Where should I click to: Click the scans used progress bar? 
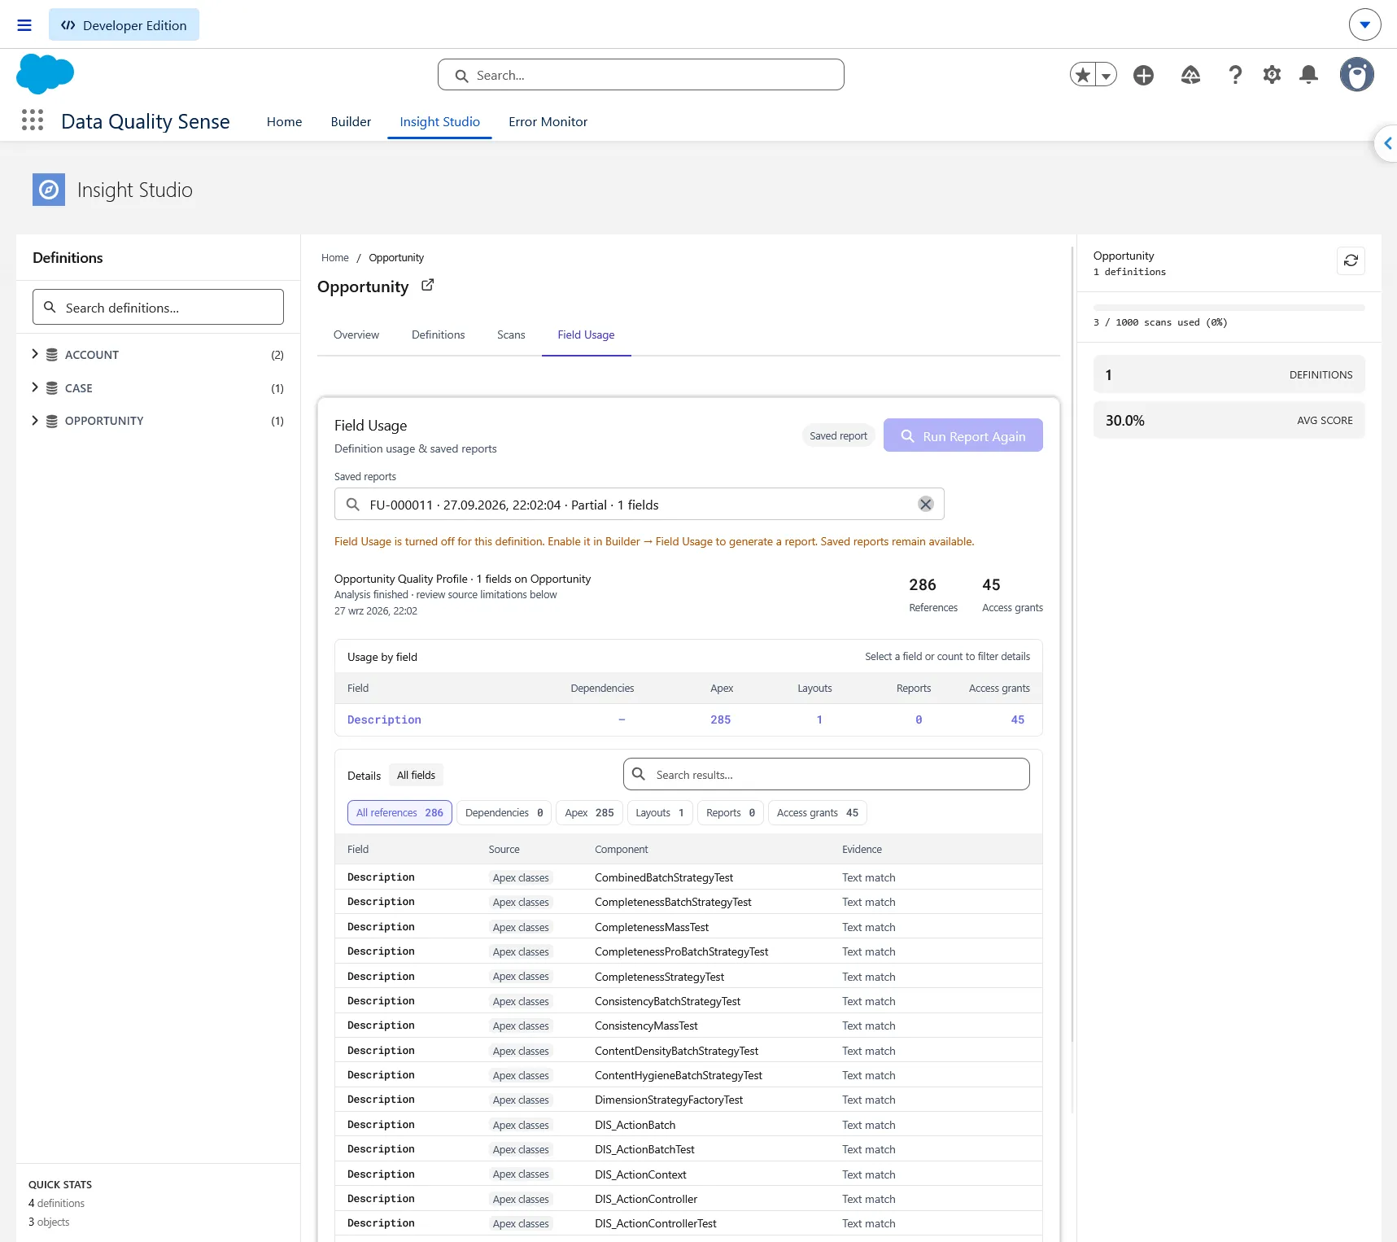coord(1229,308)
